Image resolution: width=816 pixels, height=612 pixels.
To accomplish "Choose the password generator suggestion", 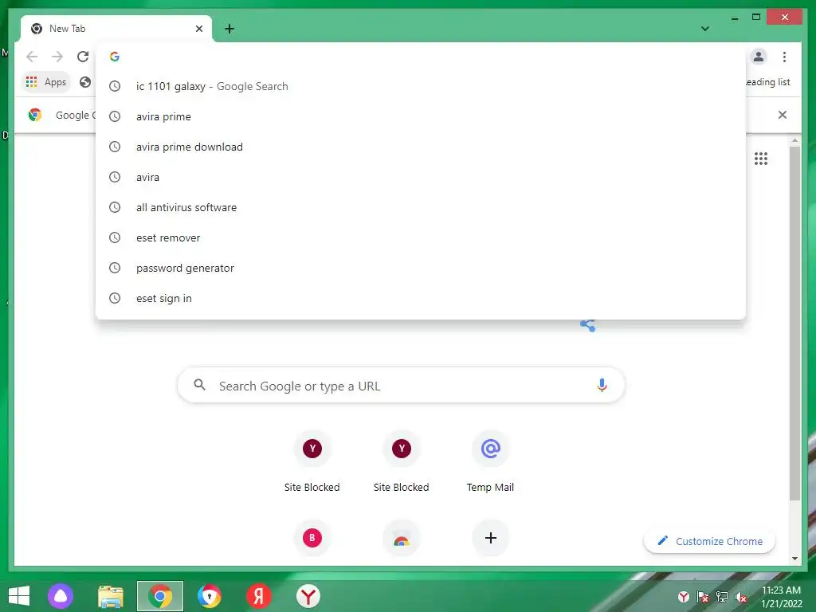I will click(x=421, y=268).
